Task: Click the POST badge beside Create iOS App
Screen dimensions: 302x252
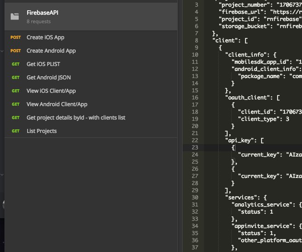Action: pos(16,37)
